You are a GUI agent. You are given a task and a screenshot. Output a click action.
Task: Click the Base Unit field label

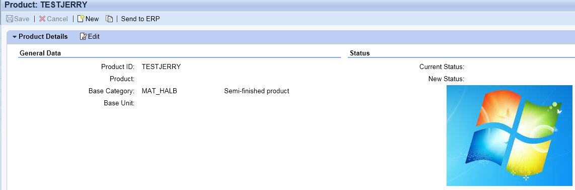tap(119, 103)
